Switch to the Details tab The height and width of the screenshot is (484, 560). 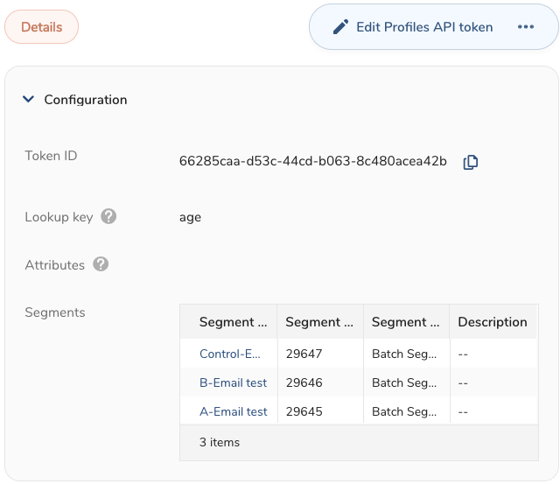coord(42,27)
